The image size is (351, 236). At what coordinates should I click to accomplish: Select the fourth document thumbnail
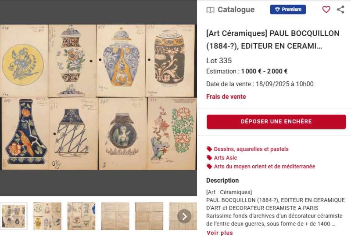tap(115, 216)
